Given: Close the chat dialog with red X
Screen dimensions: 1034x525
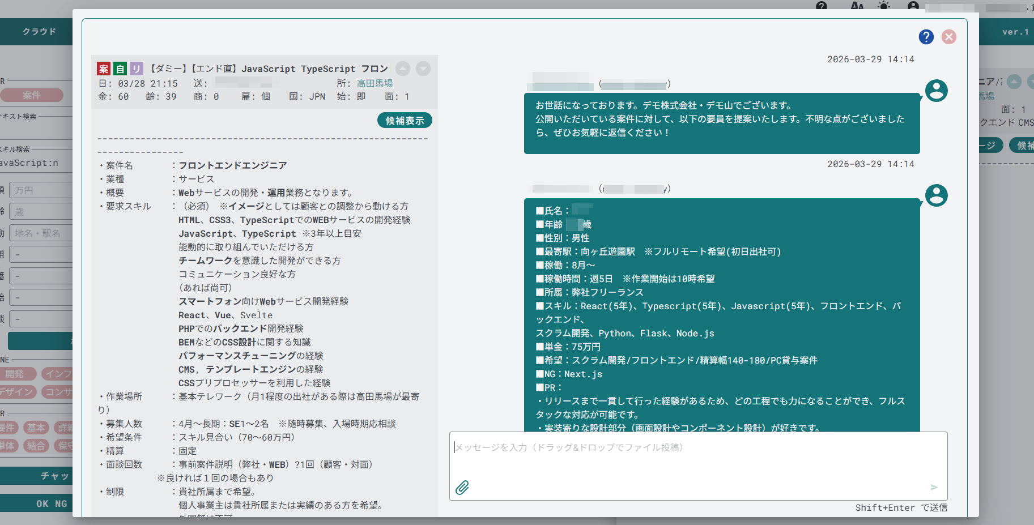Looking at the screenshot, I should pos(949,37).
